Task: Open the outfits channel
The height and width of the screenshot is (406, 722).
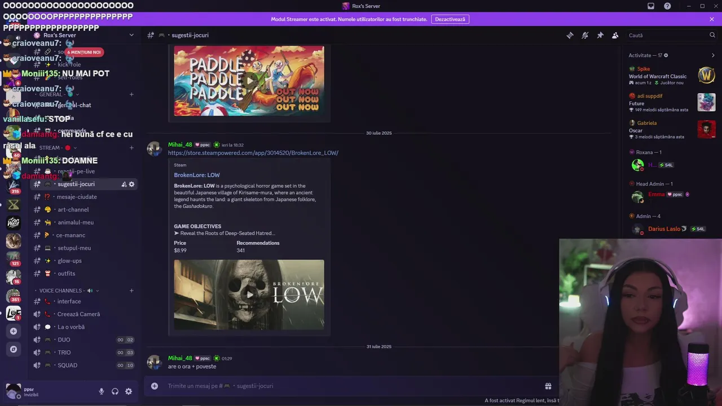Action: (x=85, y=273)
